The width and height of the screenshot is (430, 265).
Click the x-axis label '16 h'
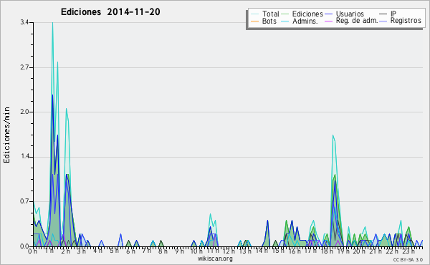pos(295,251)
